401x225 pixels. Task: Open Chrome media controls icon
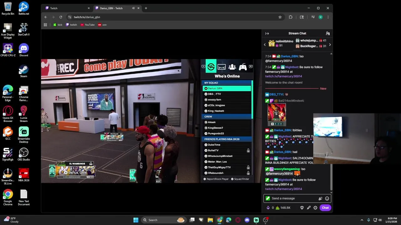pyautogui.click(x=313, y=17)
